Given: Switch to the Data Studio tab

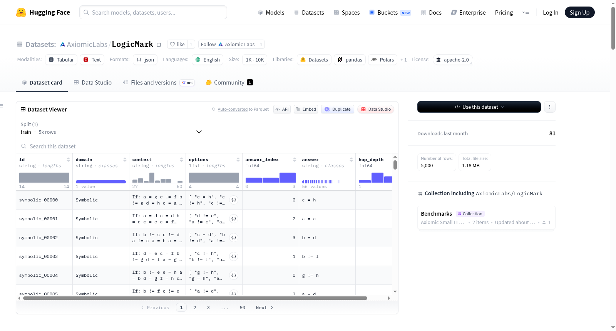Looking at the screenshot, I should (x=93, y=82).
